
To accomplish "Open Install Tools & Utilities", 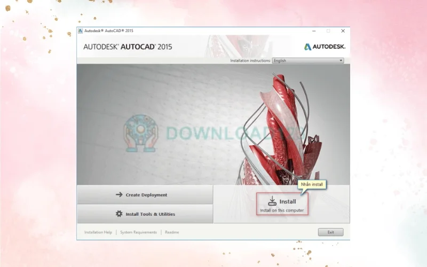I will [145, 214].
